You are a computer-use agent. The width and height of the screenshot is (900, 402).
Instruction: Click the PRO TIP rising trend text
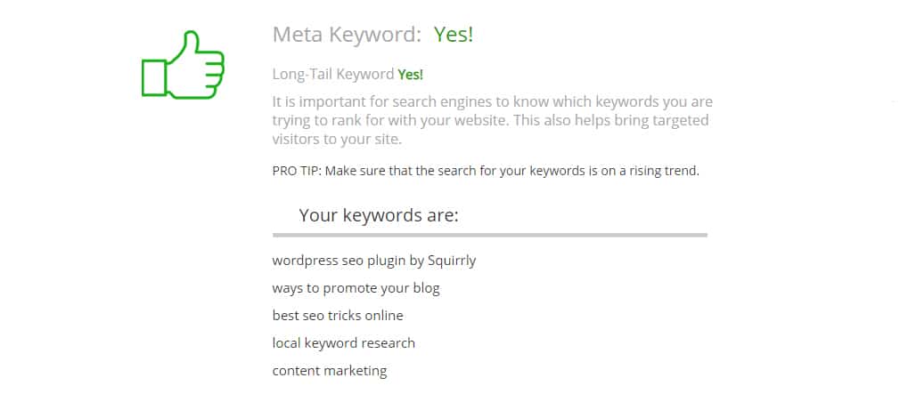pos(486,172)
